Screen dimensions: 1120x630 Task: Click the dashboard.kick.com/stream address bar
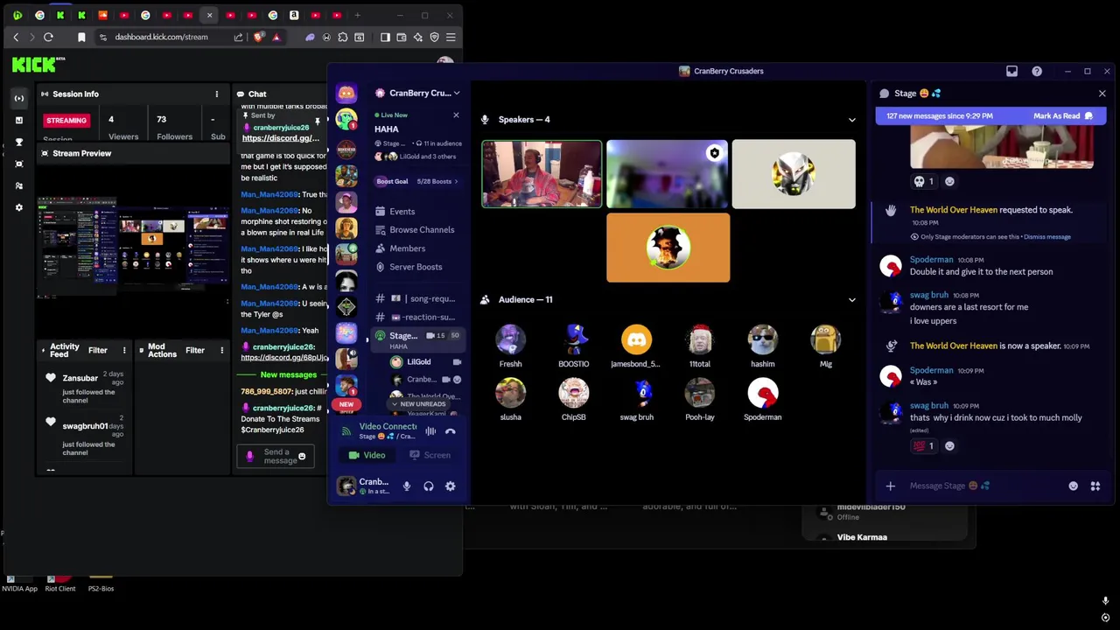(x=162, y=38)
